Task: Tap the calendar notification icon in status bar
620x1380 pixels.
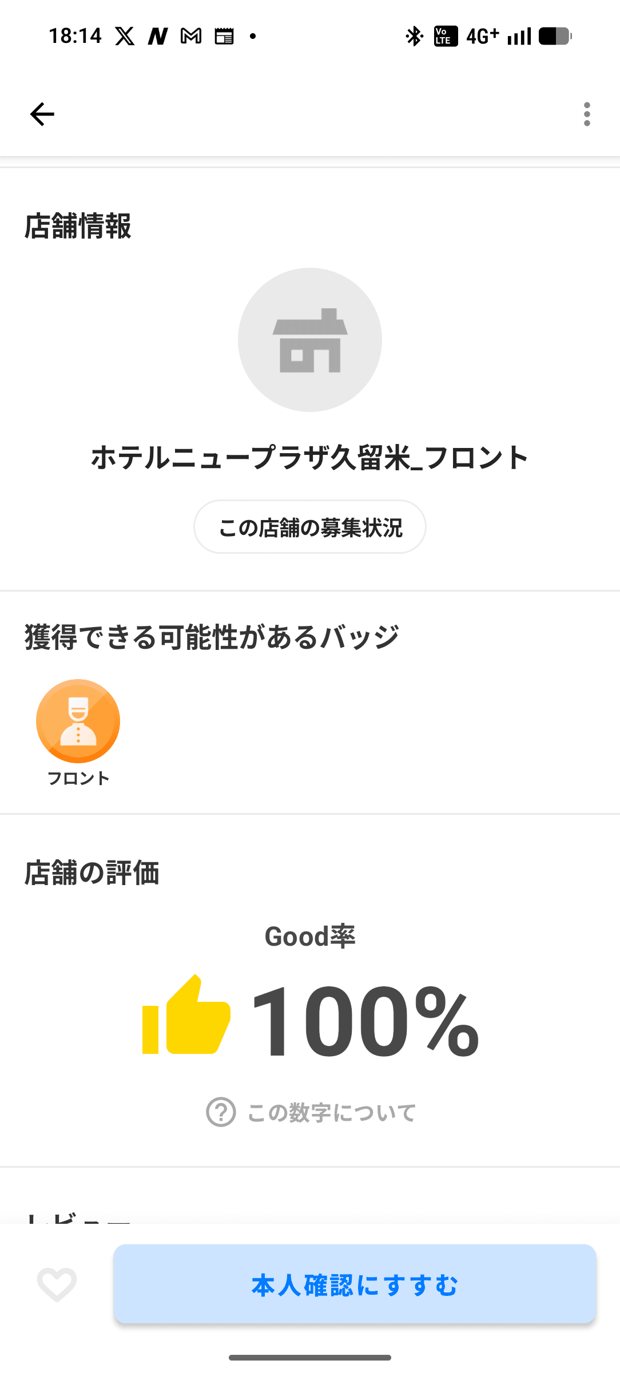Action: 224,36
